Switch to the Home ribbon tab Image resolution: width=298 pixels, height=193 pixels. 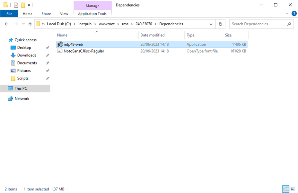[x=27, y=14]
